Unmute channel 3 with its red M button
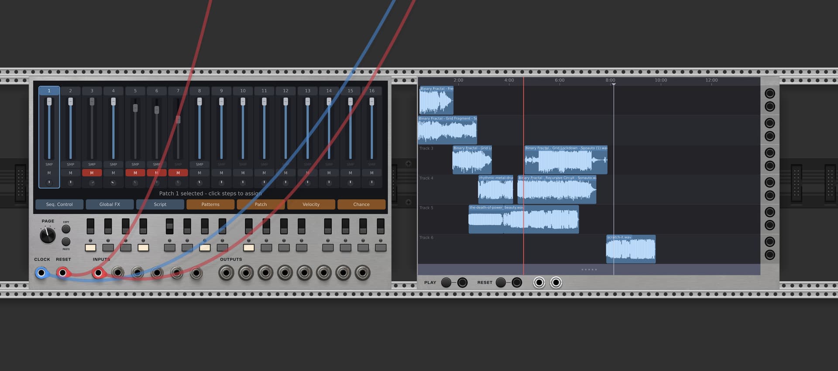The height and width of the screenshot is (371, 838). point(92,173)
